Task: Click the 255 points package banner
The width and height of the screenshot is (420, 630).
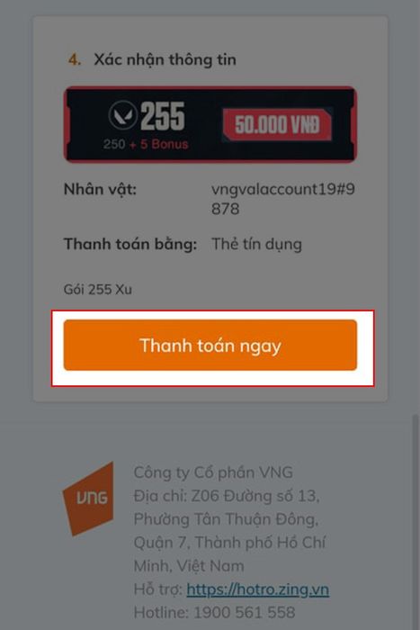Action: tap(210, 124)
